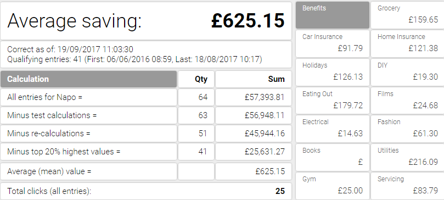Select the Benefits header tile
The width and height of the screenshot is (444, 200).
coord(333,15)
